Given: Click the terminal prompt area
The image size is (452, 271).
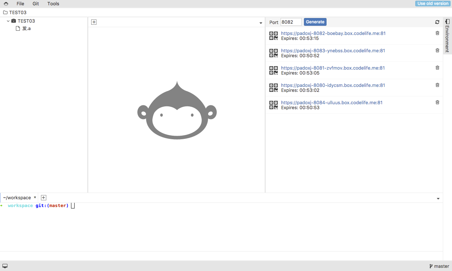Looking at the screenshot, I should tap(221, 227).
